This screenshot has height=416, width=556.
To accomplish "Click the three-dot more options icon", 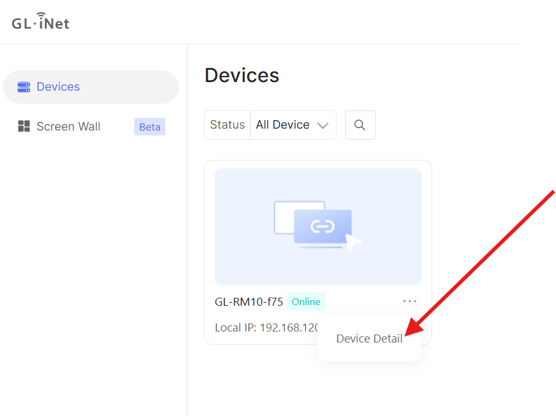I will pyautogui.click(x=409, y=301).
